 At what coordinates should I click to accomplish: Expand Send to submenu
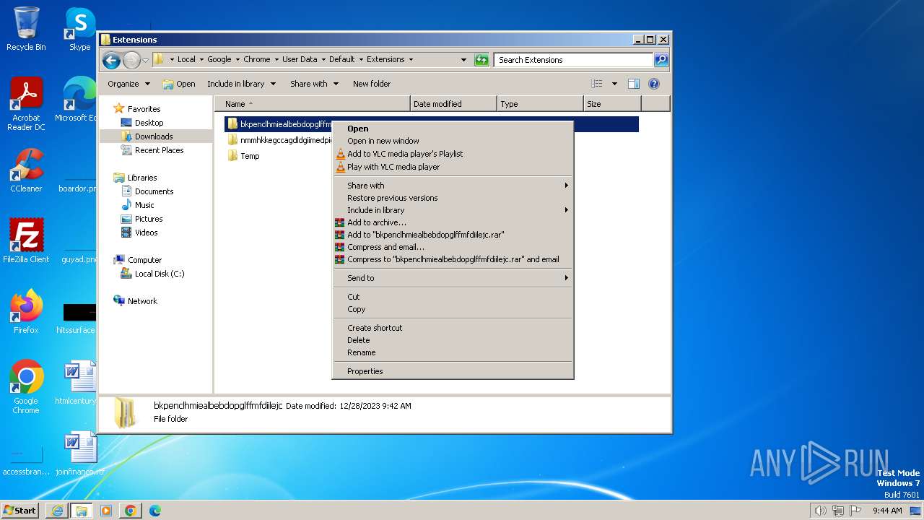pyautogui.click(x=453, y=278)
